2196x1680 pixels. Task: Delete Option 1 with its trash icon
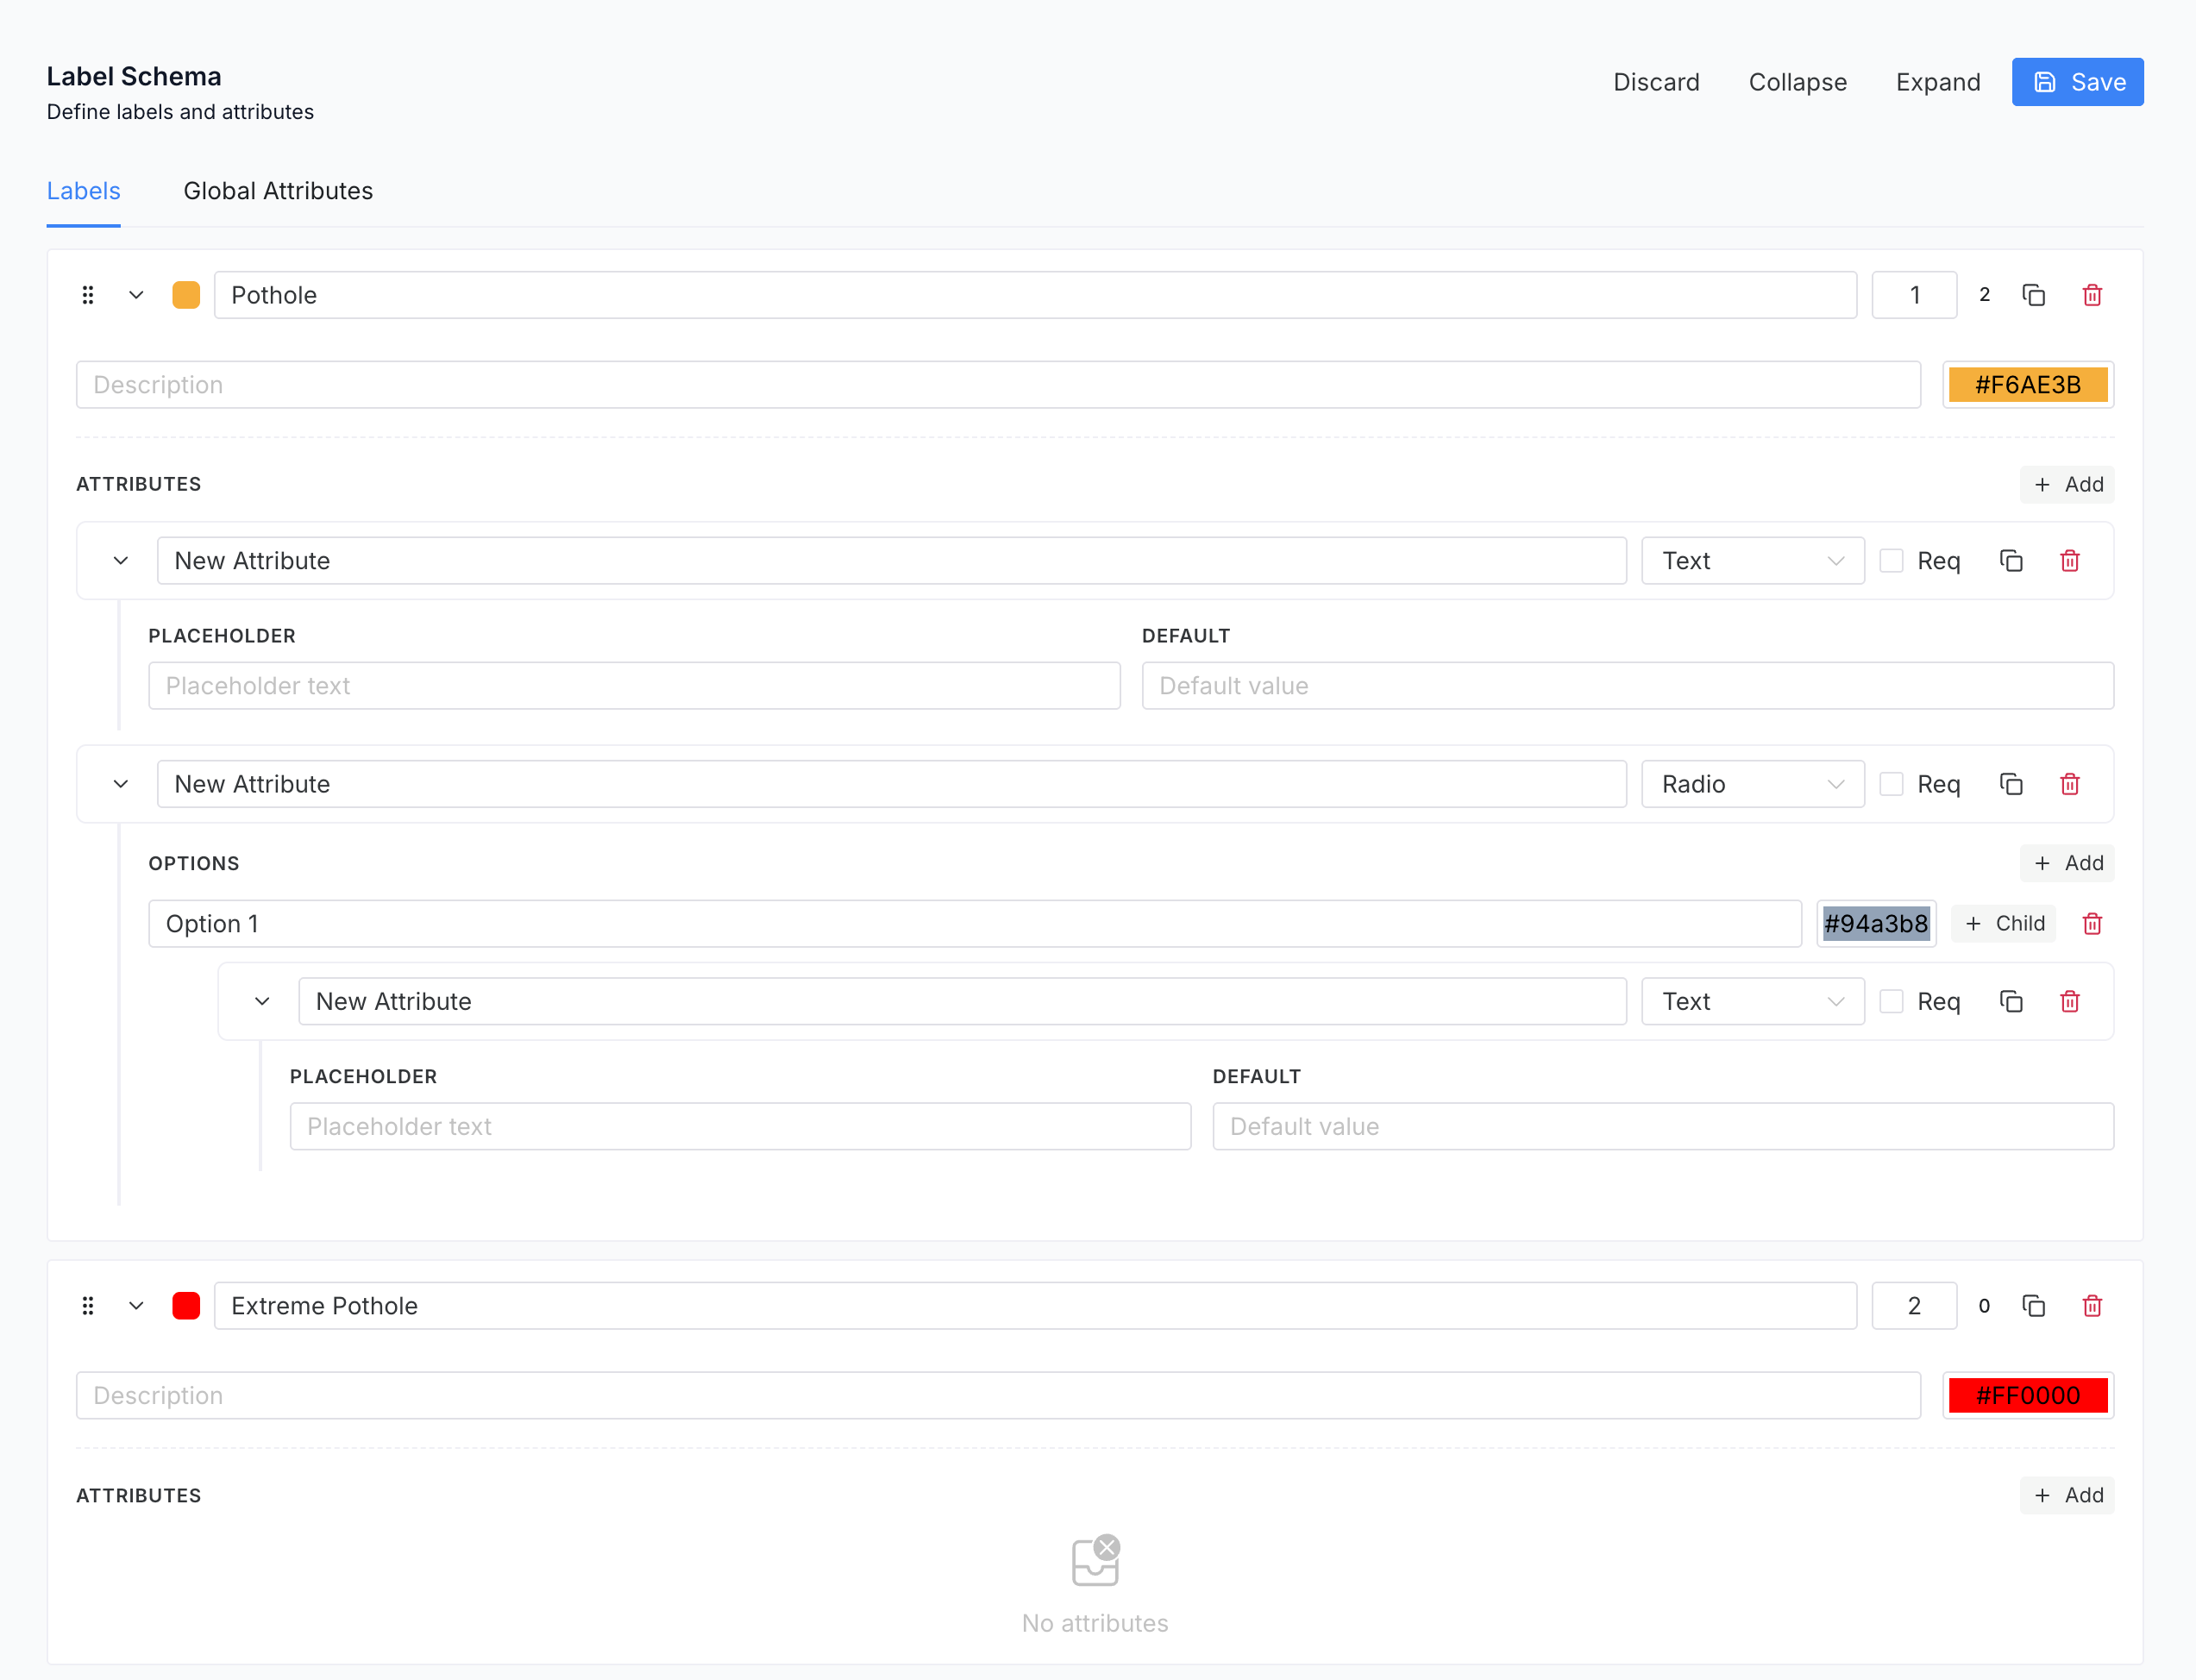tap(2092, 924)
